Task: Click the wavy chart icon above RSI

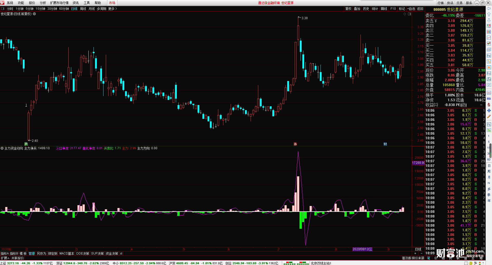Action: (x=489, y=93)
